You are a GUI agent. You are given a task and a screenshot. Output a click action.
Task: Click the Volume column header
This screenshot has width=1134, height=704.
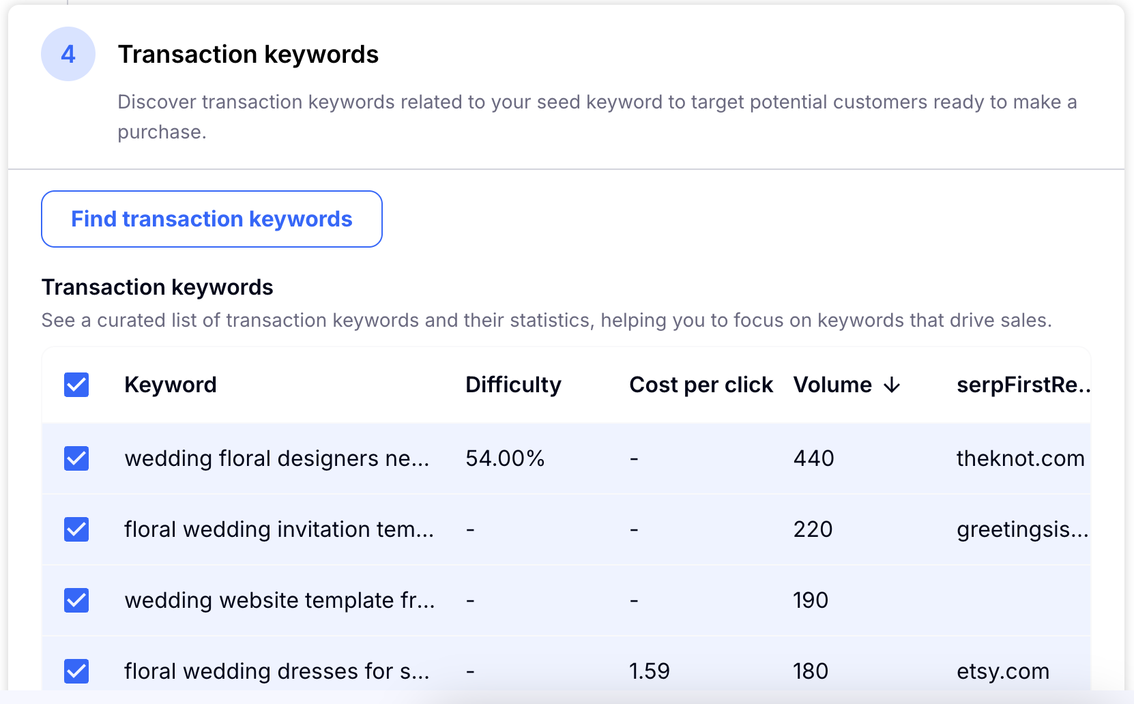coord(832,385)
